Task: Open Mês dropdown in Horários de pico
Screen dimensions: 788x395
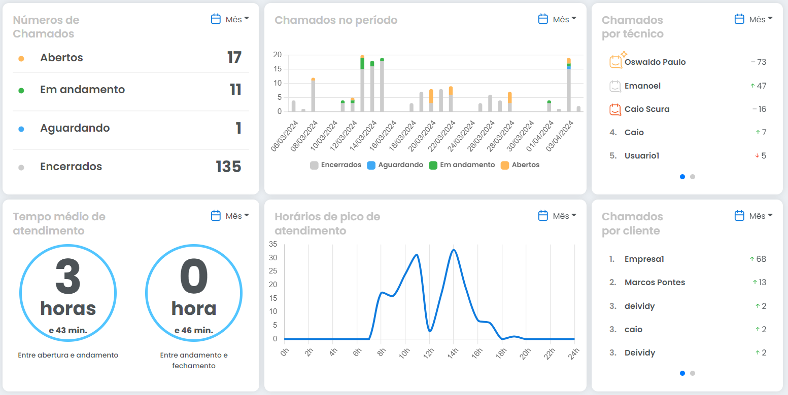Action: pos(565,216)
